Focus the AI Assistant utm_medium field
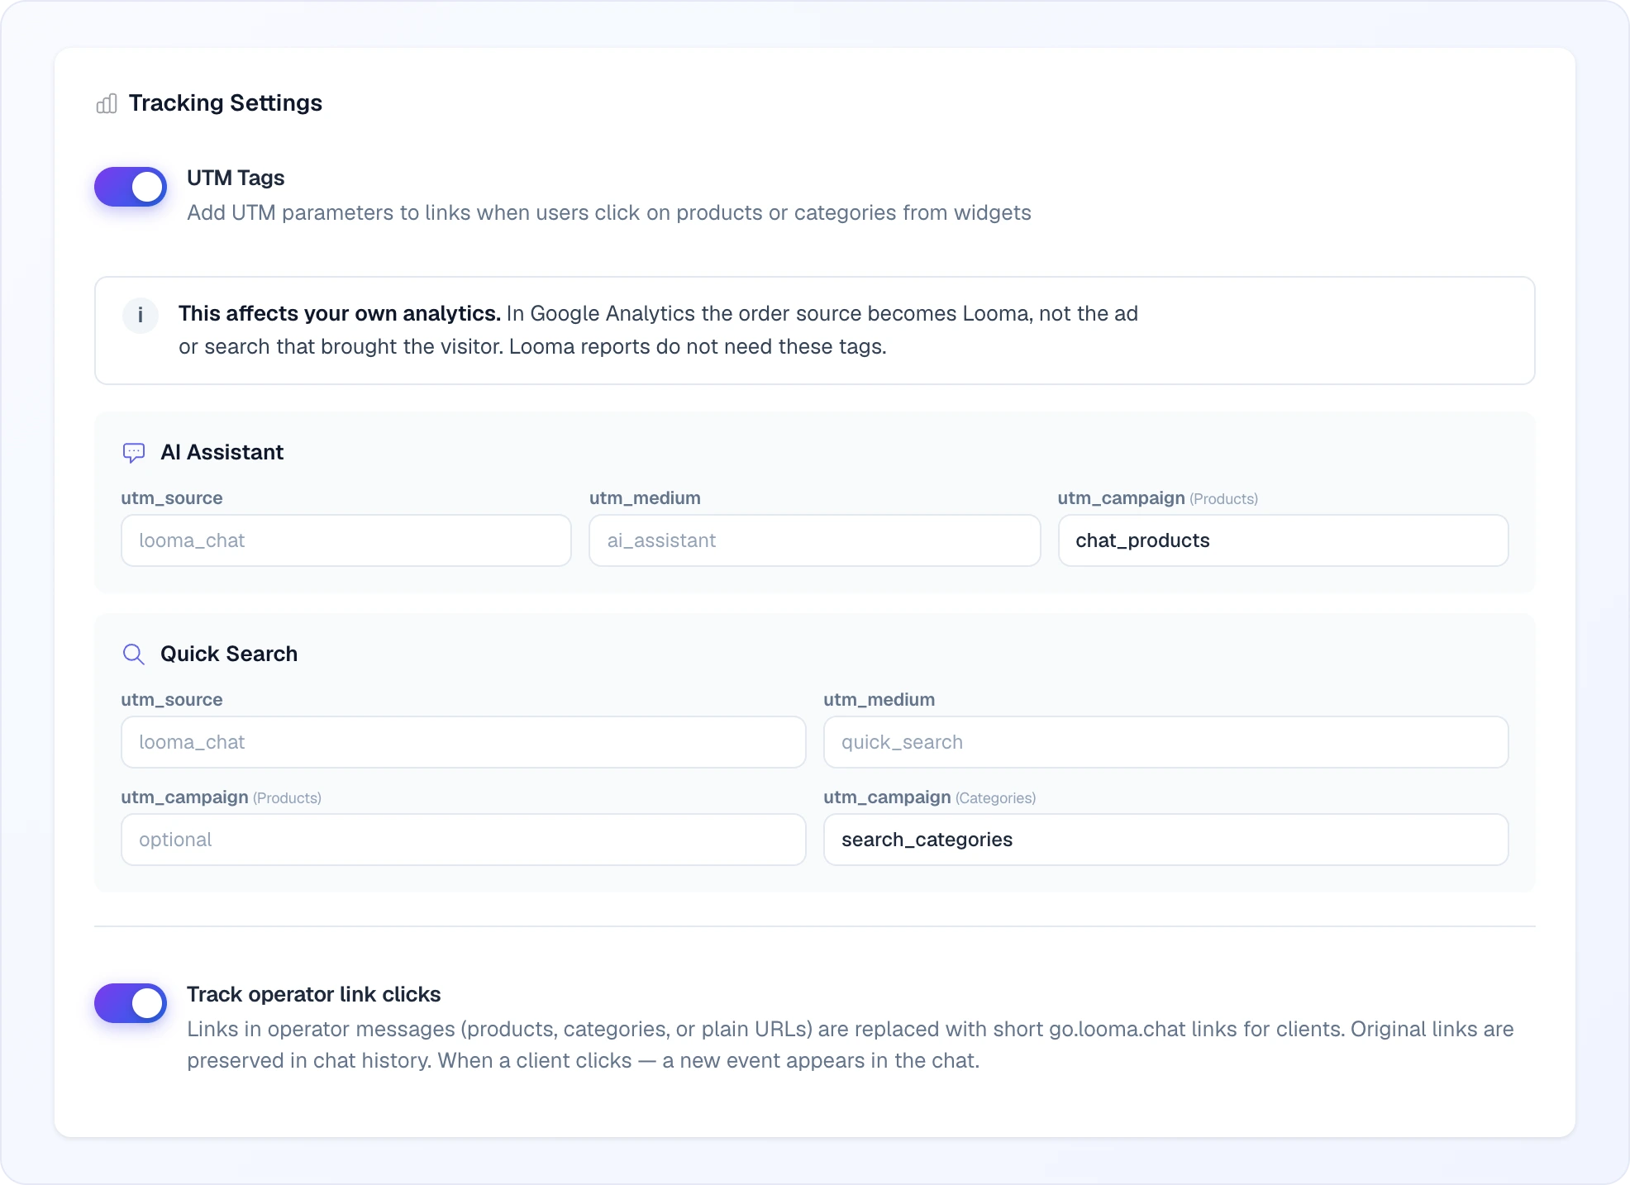The height and width of the screenshot is (1185, 1630). 814,540
